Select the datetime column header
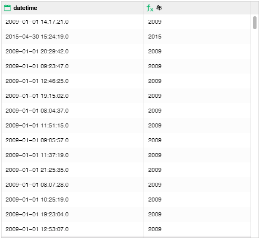The width and height of the screenshot is (261, 241). click(x=73, y=8)
